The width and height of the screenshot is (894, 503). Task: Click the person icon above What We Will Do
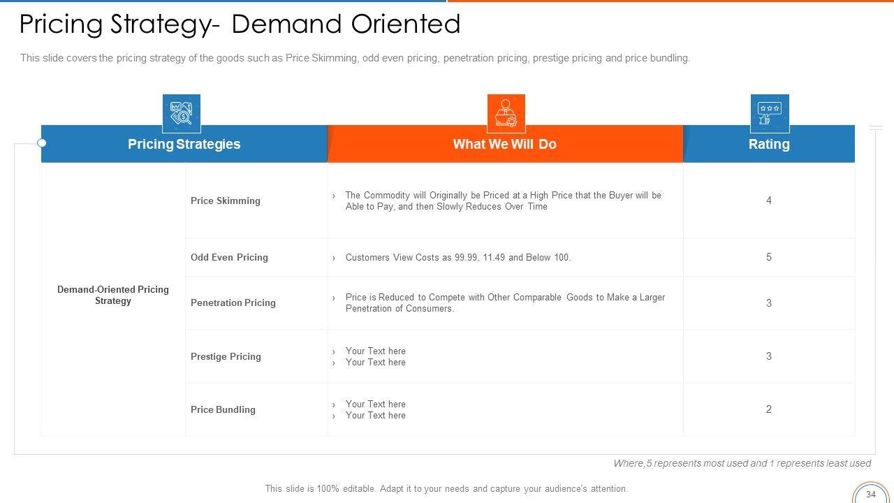point(506,113)
